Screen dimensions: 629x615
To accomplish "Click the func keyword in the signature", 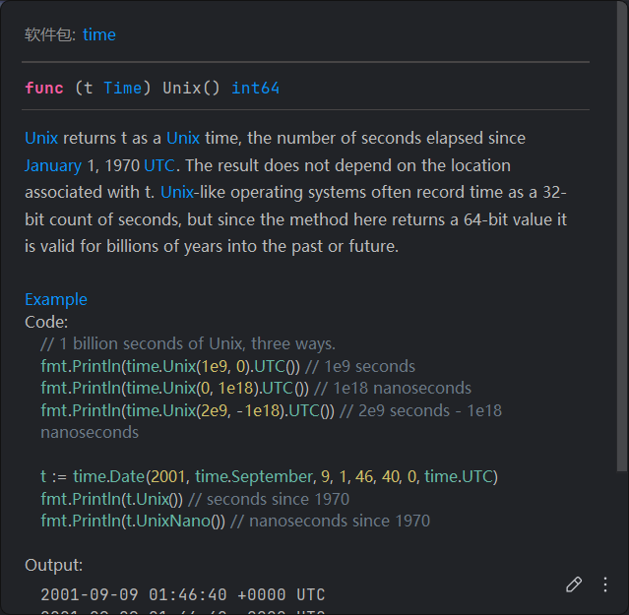I will tap(44, 89).
